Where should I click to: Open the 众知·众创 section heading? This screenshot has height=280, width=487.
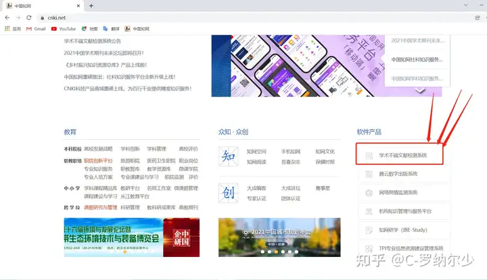tap(233, 132)
